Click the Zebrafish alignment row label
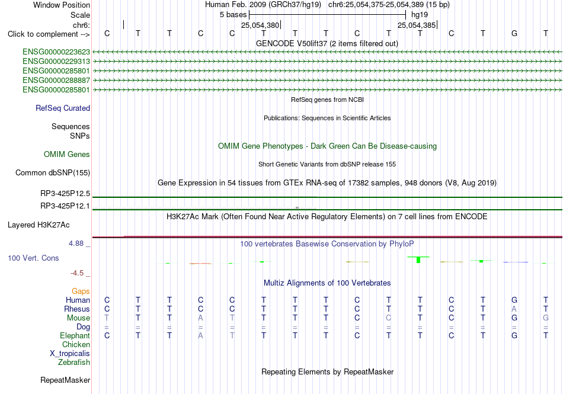 (x=74, y=362)
